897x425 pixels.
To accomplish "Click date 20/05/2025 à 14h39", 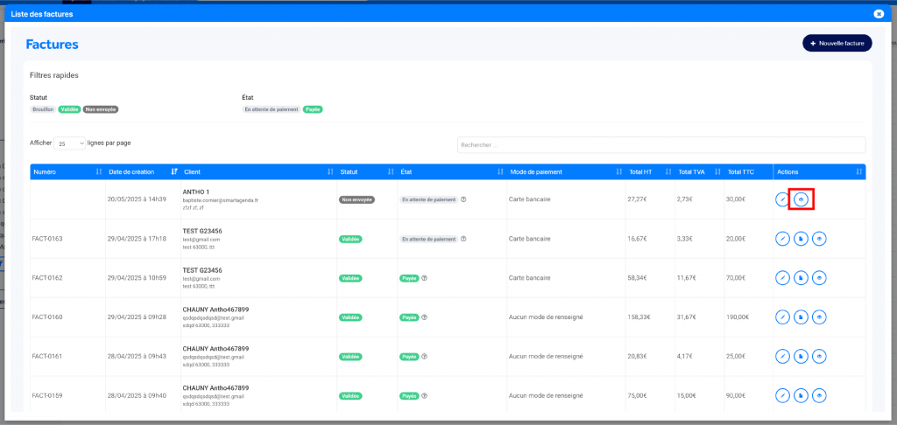I will click(137, 200).
